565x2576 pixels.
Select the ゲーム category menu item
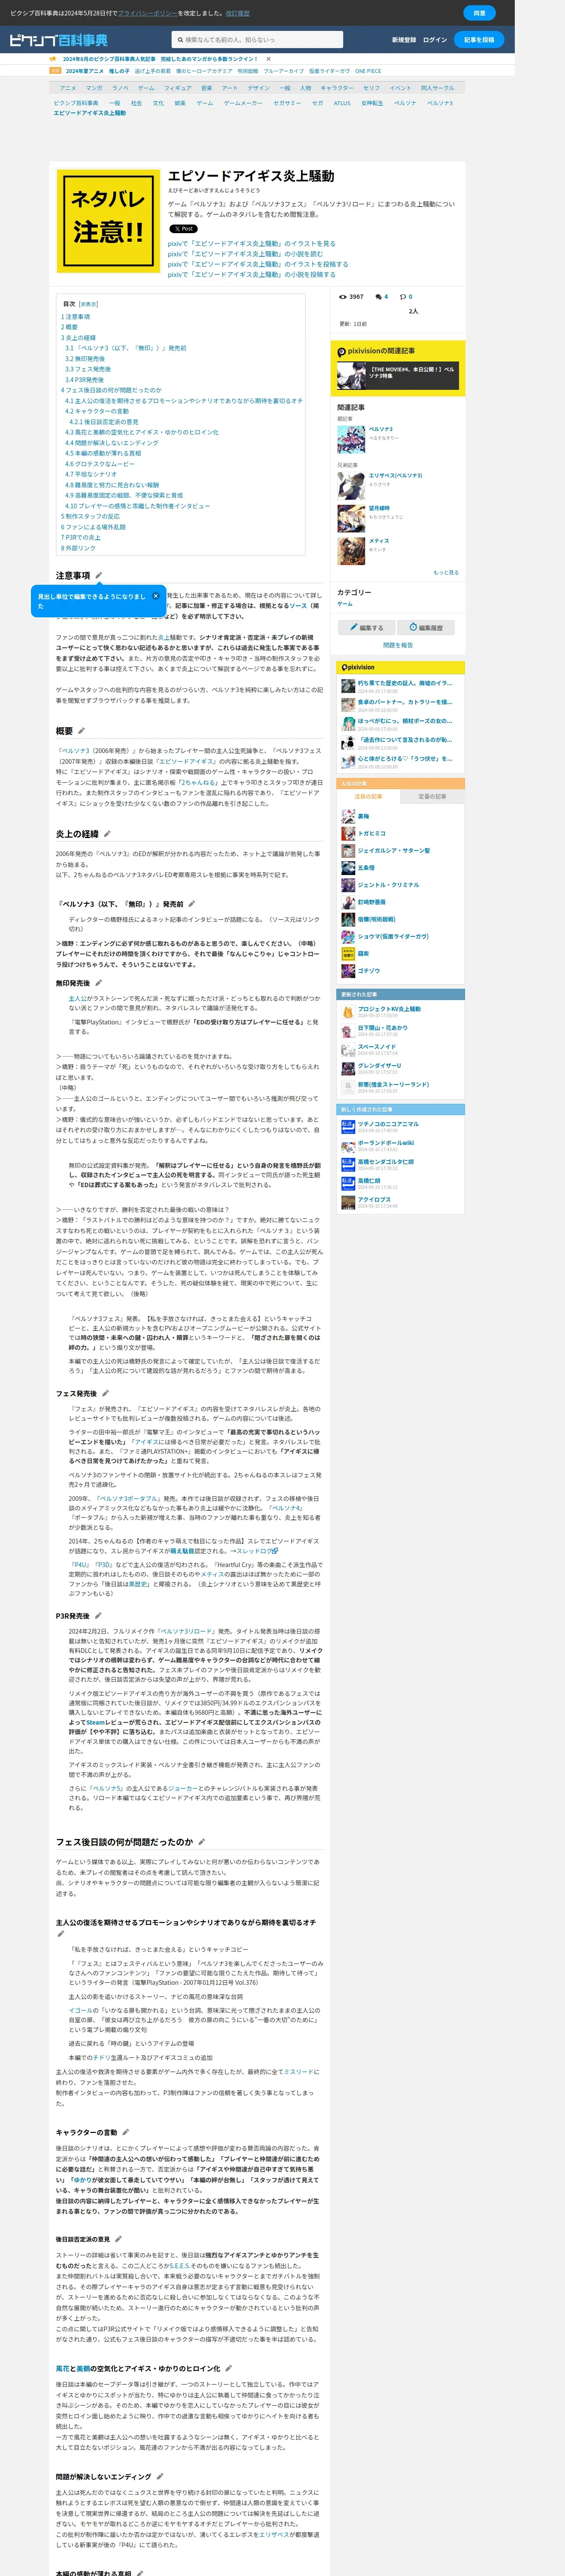(146, 88)
